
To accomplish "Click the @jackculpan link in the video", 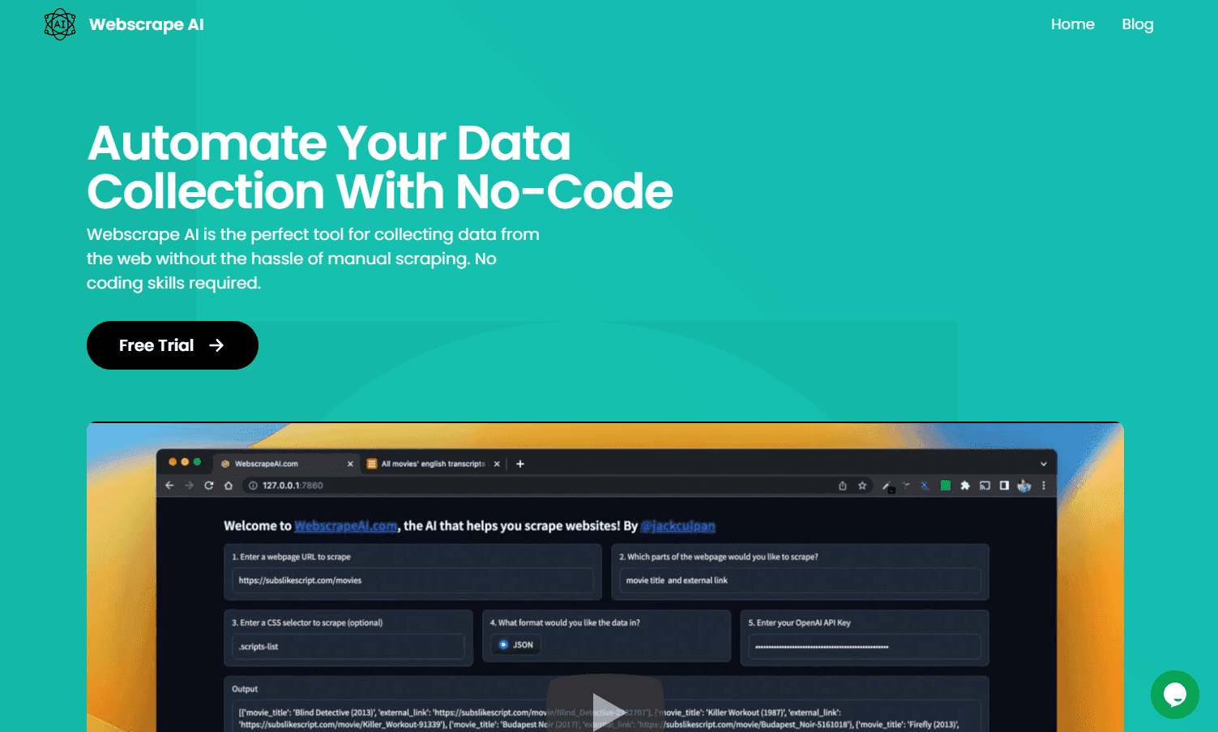I will (x=677, y=526).
